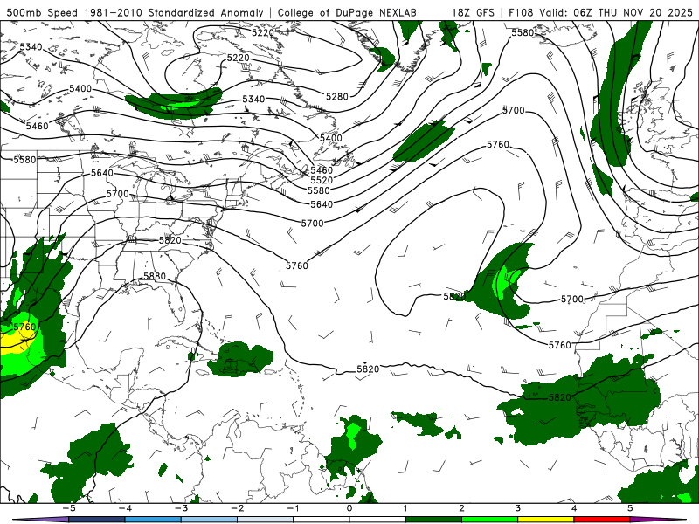Click the colorbar tick label '-2'

click(237, 508)
